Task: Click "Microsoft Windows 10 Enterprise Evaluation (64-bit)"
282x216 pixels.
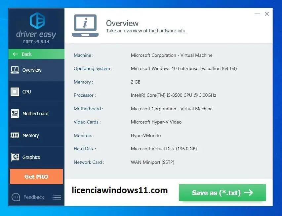Action: click(184, 68)
